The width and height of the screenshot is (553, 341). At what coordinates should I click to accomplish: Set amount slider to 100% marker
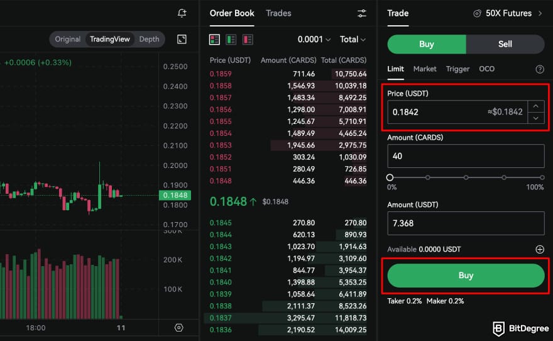tap(542, 177)
